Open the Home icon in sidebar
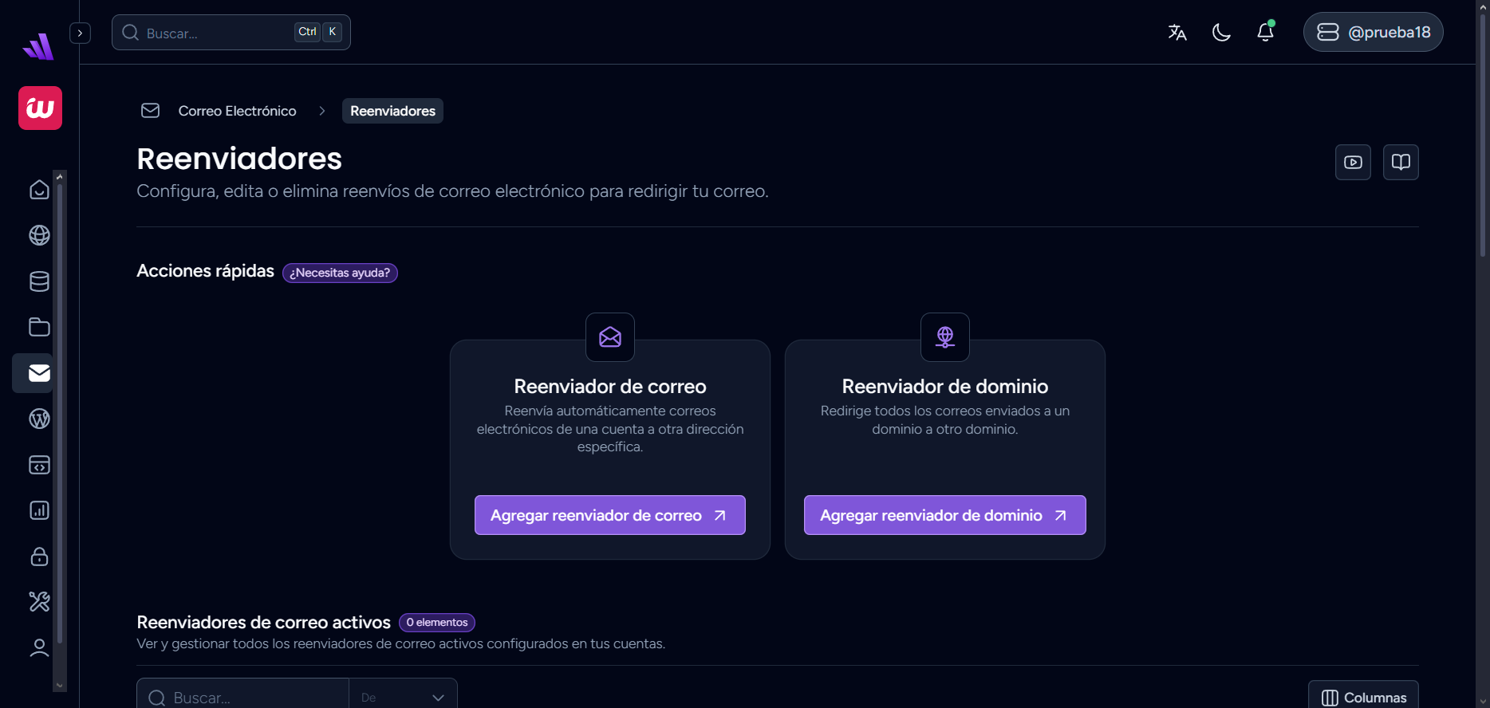The image size is (1490, 708). click(x=39, y=190)
